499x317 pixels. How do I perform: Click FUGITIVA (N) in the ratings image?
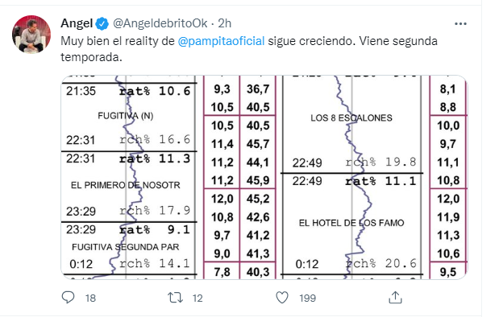click(126, 116)
